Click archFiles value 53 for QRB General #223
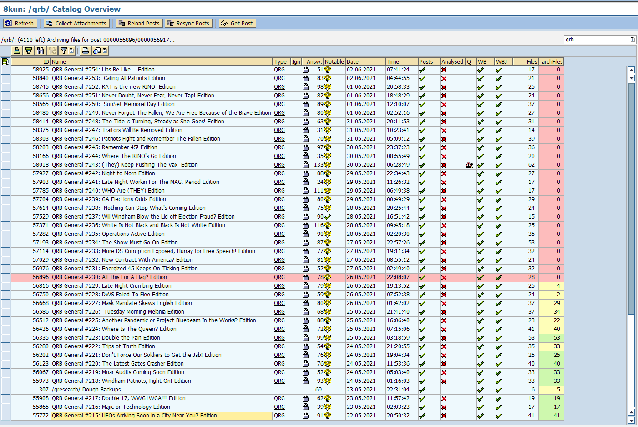This screenshot has width=638, height=427. 552,338
